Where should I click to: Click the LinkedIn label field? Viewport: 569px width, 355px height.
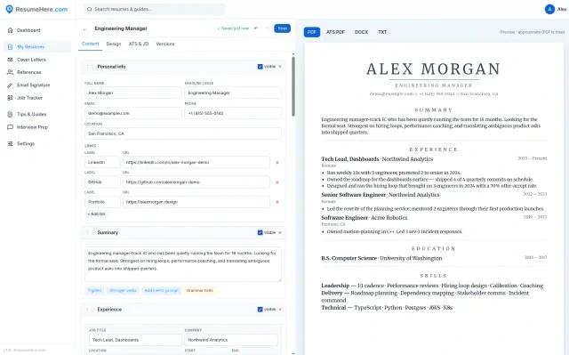(102, 162)
